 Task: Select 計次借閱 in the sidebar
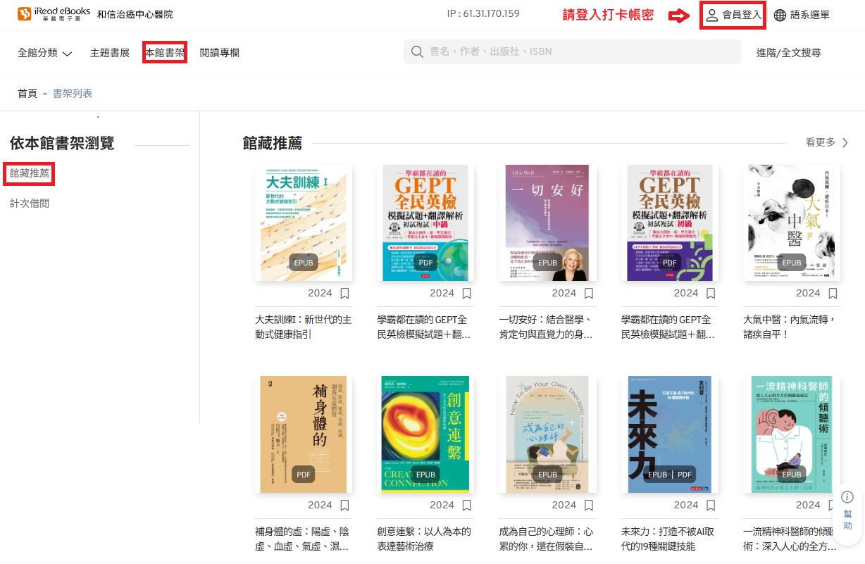[x=30, y=203]
